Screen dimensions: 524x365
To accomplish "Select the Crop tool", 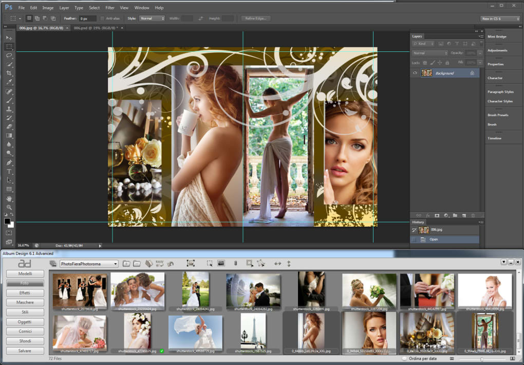I will pos(9,73).
